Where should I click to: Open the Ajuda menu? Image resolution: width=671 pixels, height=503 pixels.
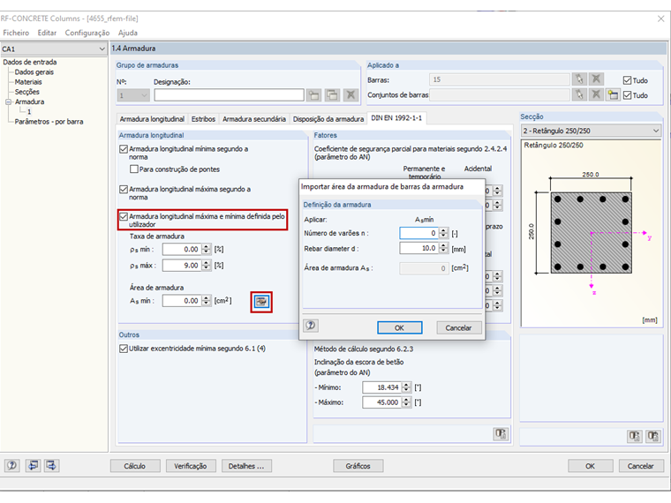[128, 33]
